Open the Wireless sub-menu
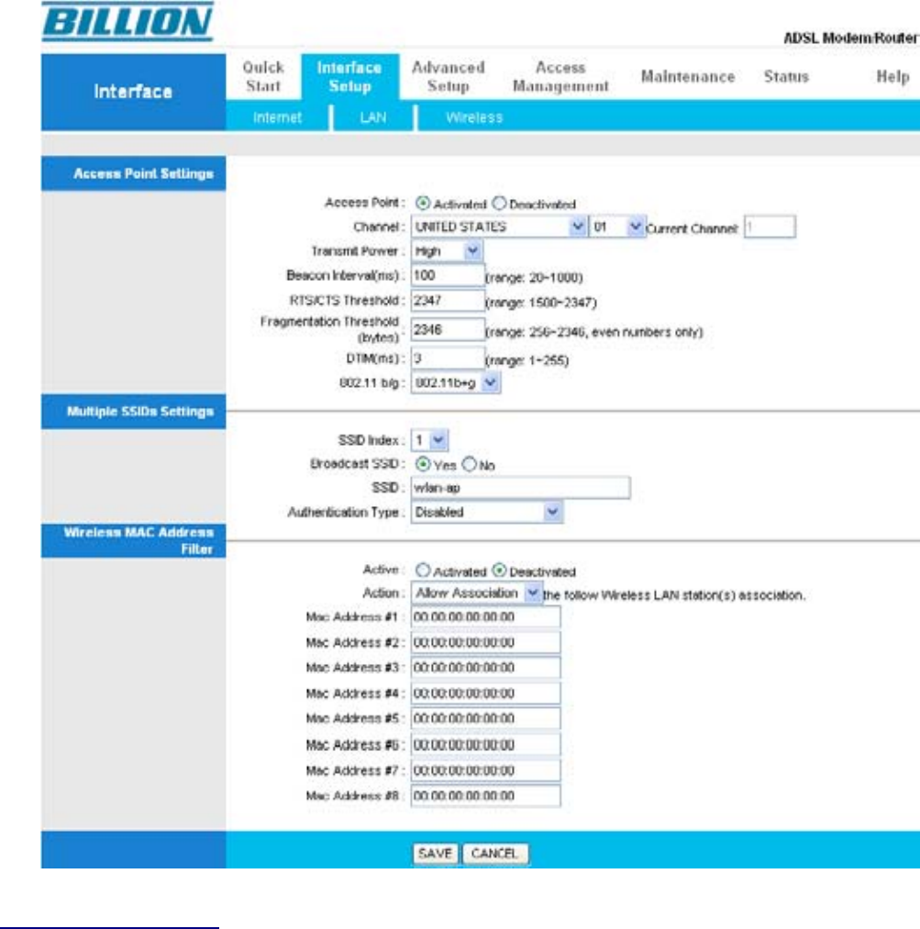Viewport: 920px width, 929px height. (x=474, y=117)
